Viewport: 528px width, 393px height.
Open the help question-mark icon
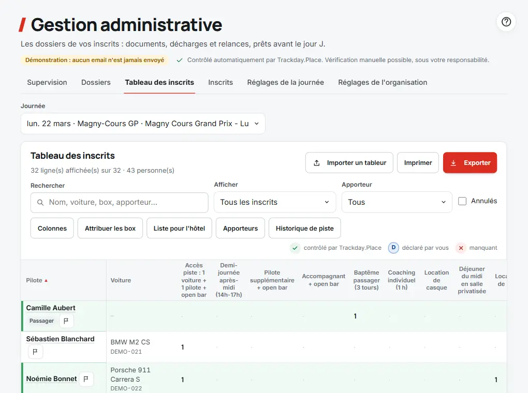tap(506, 22)
